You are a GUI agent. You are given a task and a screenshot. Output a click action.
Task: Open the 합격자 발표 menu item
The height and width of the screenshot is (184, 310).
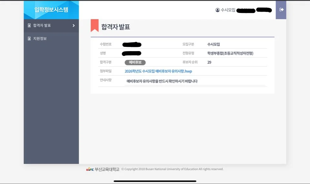point(51,26)
